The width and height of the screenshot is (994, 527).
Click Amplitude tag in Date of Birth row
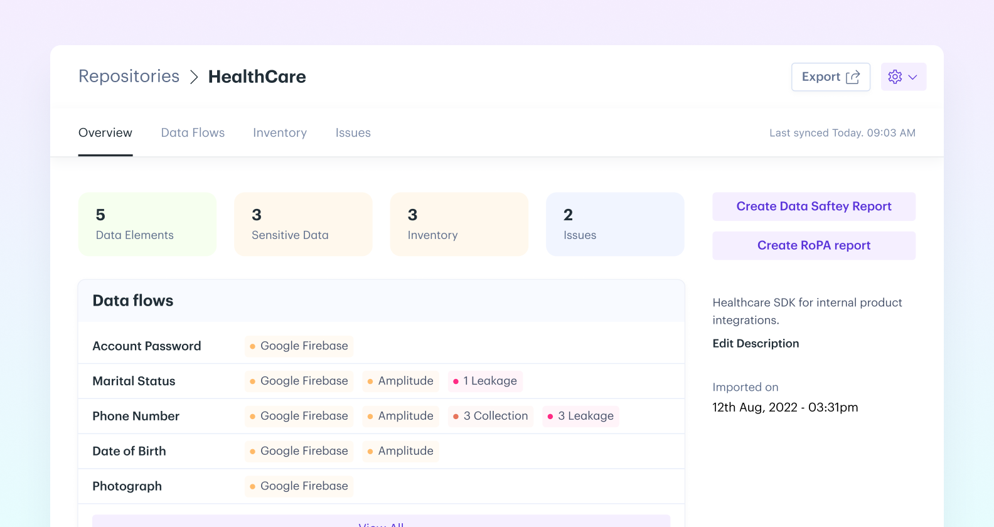tap(400, 452)
